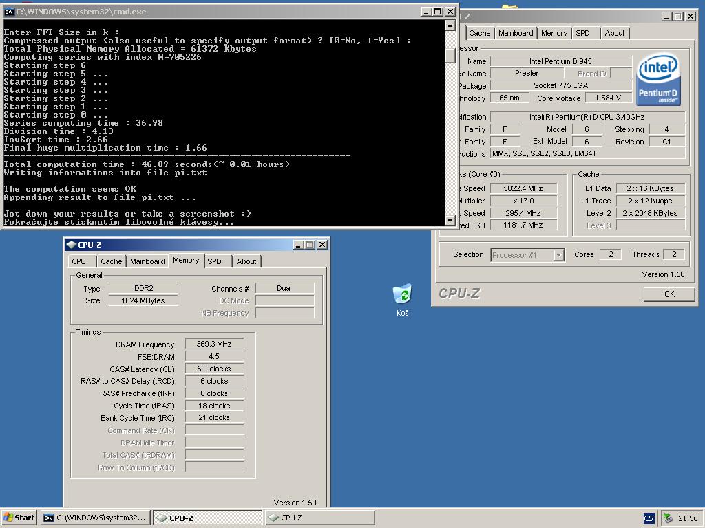
Task: Expand the Processor #1 selection dropdown
Action: (558, 255)
